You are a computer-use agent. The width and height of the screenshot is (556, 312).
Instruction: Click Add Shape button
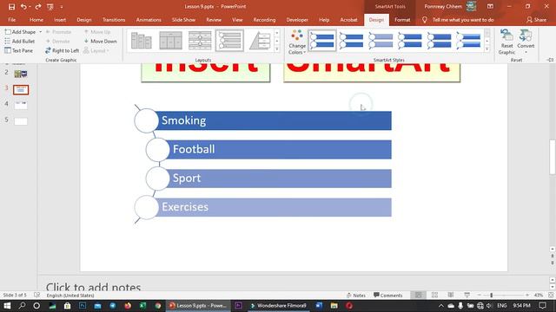pyautogui.click(x=20, y=32)
